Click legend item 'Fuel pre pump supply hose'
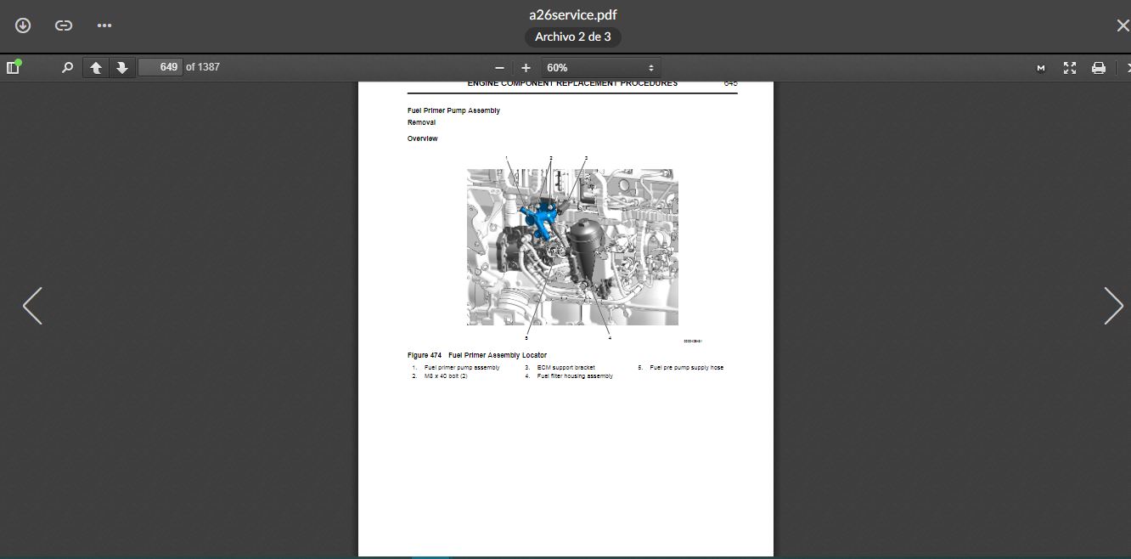Screen dimensions: 1131x559 point(687,368)
